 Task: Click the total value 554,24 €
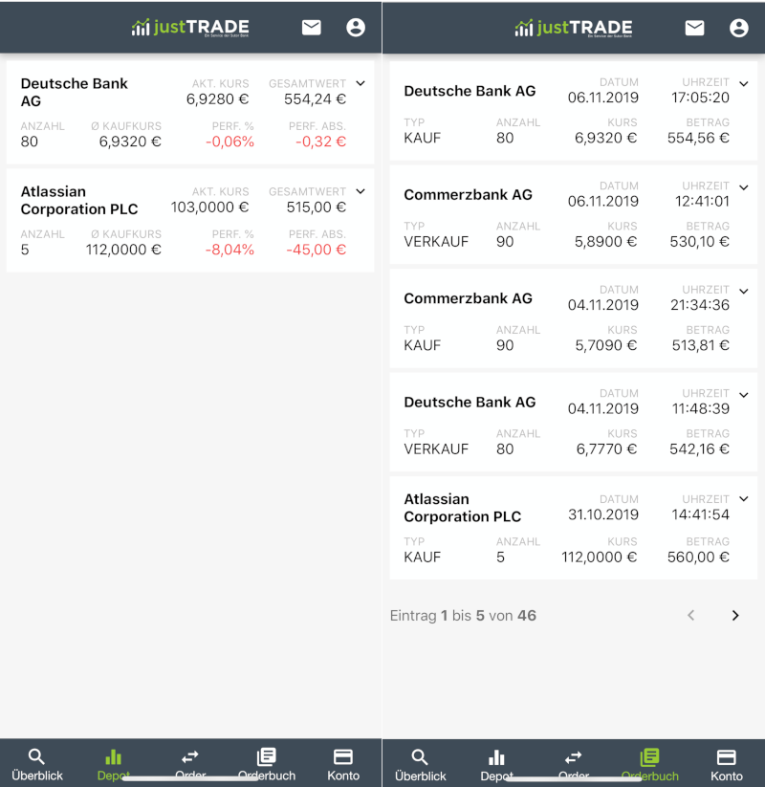315,98
